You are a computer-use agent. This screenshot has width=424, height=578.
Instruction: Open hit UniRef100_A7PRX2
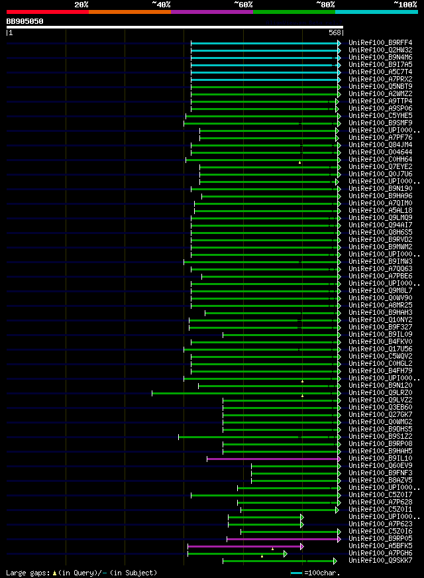pyautogui.click(x=380, y=80)
